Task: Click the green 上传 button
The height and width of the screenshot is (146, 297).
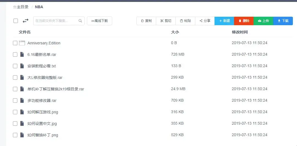Action: click(x=263, y=21)
